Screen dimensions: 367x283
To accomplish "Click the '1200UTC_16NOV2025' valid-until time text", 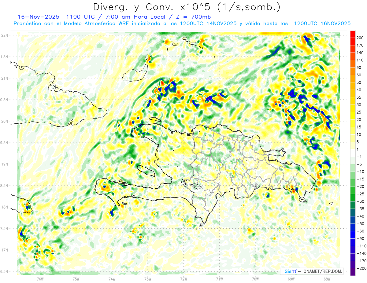I will 322,24.
